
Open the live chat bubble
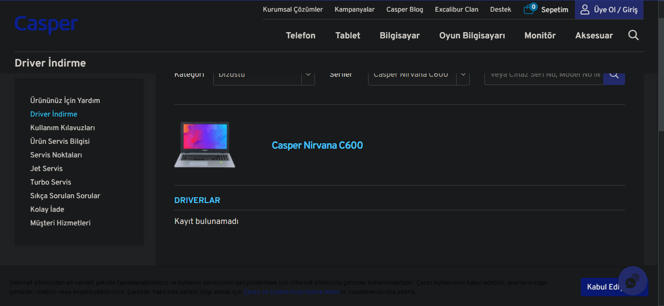[x=632, y=281]
